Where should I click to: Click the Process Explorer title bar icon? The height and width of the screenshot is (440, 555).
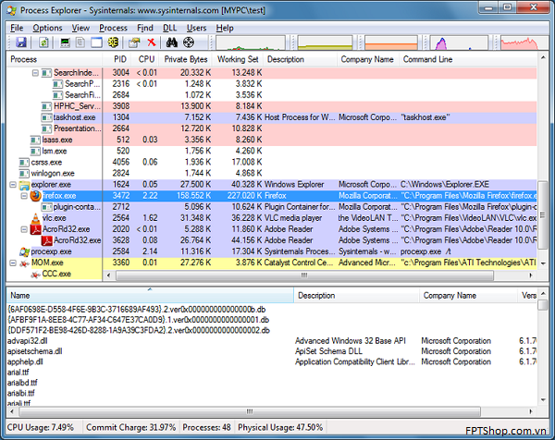11,10
